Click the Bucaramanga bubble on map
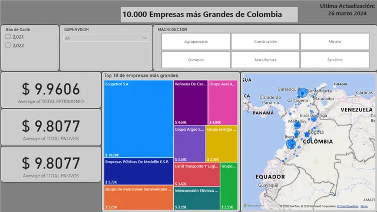Viewport: 377px width, 212px height. click(x=313, y=119)
